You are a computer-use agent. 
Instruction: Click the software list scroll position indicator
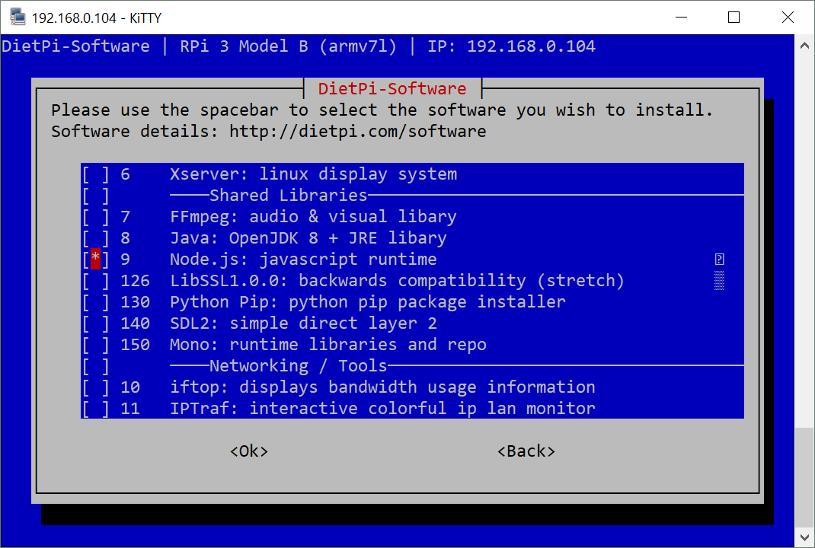719,281
